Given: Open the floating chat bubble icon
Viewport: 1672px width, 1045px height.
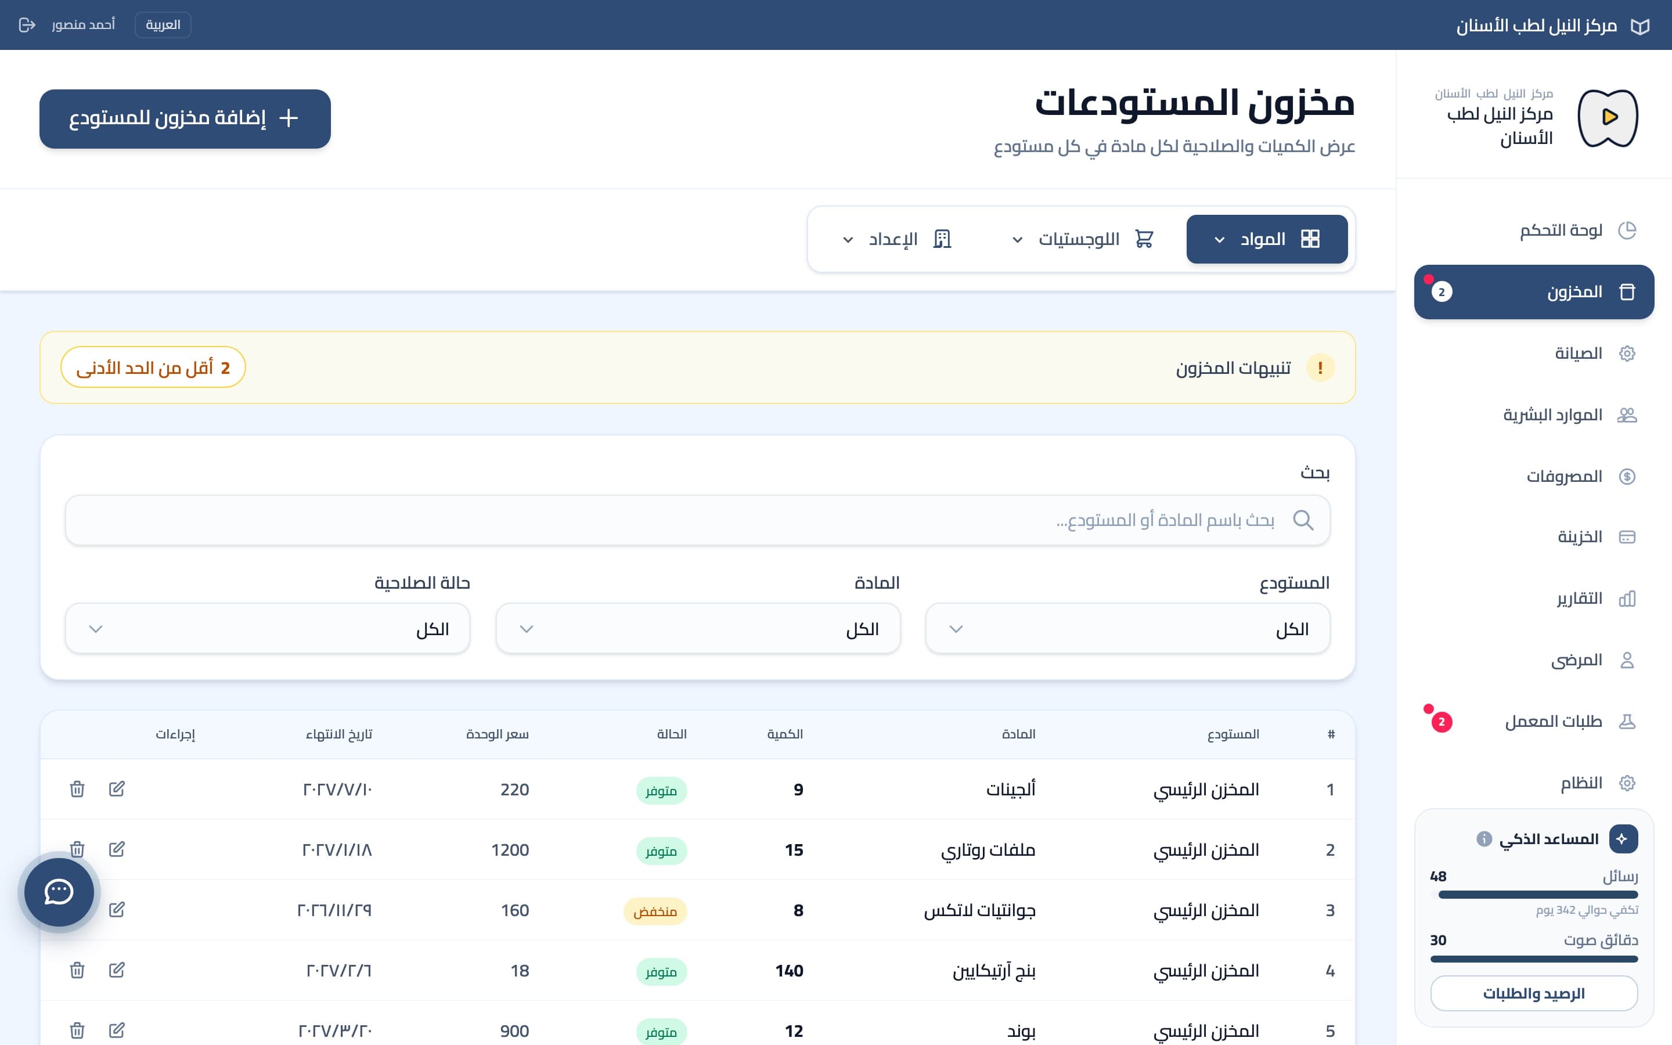Looking at the screenshot, I should [x=59, y=892].
